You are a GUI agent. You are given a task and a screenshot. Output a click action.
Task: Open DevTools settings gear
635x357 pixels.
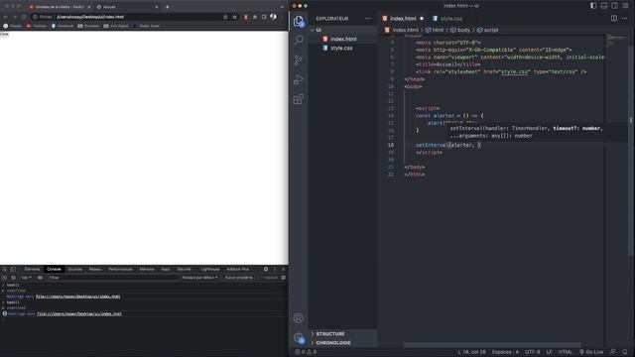(x=266, y=269)
